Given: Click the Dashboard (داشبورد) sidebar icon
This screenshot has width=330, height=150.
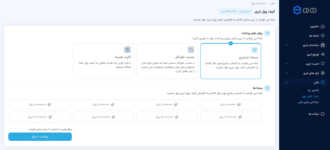Looking at the screenshot, I should coord(323,26).
